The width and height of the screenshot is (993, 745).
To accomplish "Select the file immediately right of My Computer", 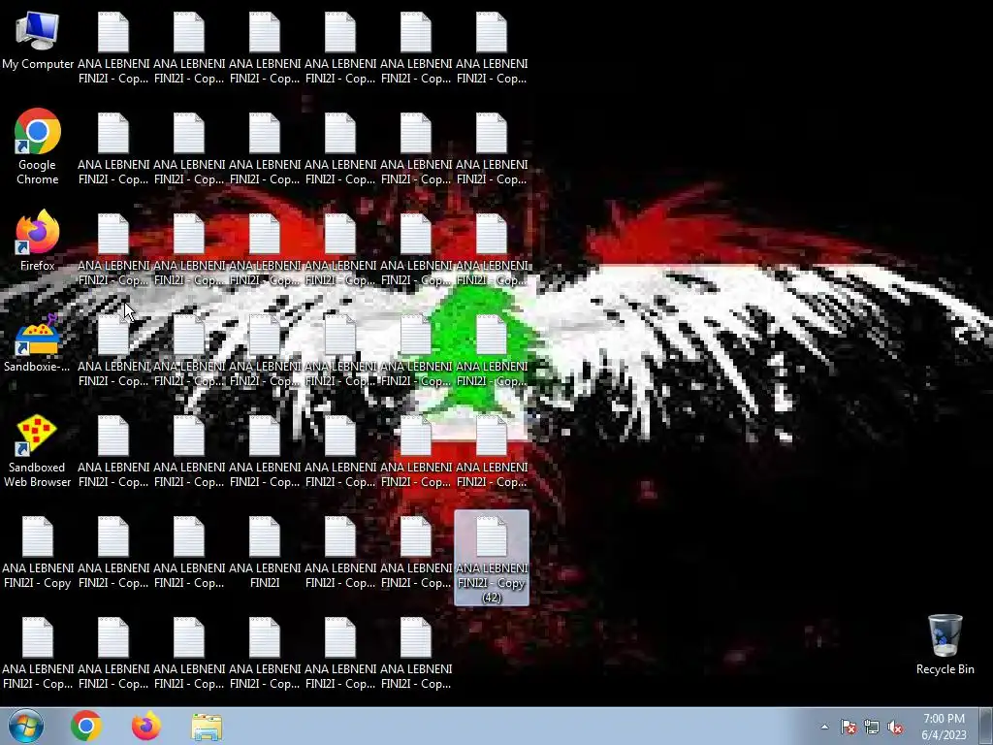I will click(x=113, y=49).
